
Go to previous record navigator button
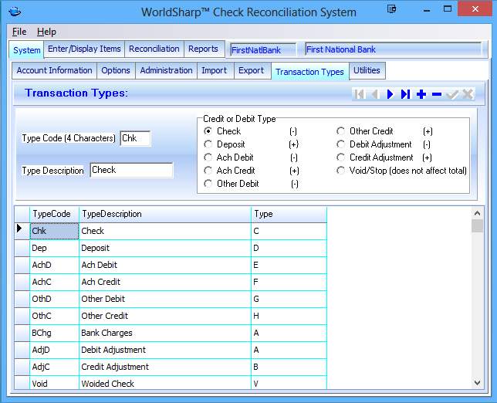pyautogui.click(x=375, y=94)
